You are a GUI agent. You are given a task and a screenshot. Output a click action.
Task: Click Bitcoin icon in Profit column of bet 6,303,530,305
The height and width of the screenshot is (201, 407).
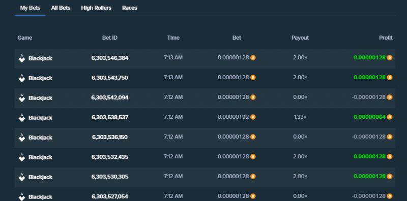[x=389, y=177]
